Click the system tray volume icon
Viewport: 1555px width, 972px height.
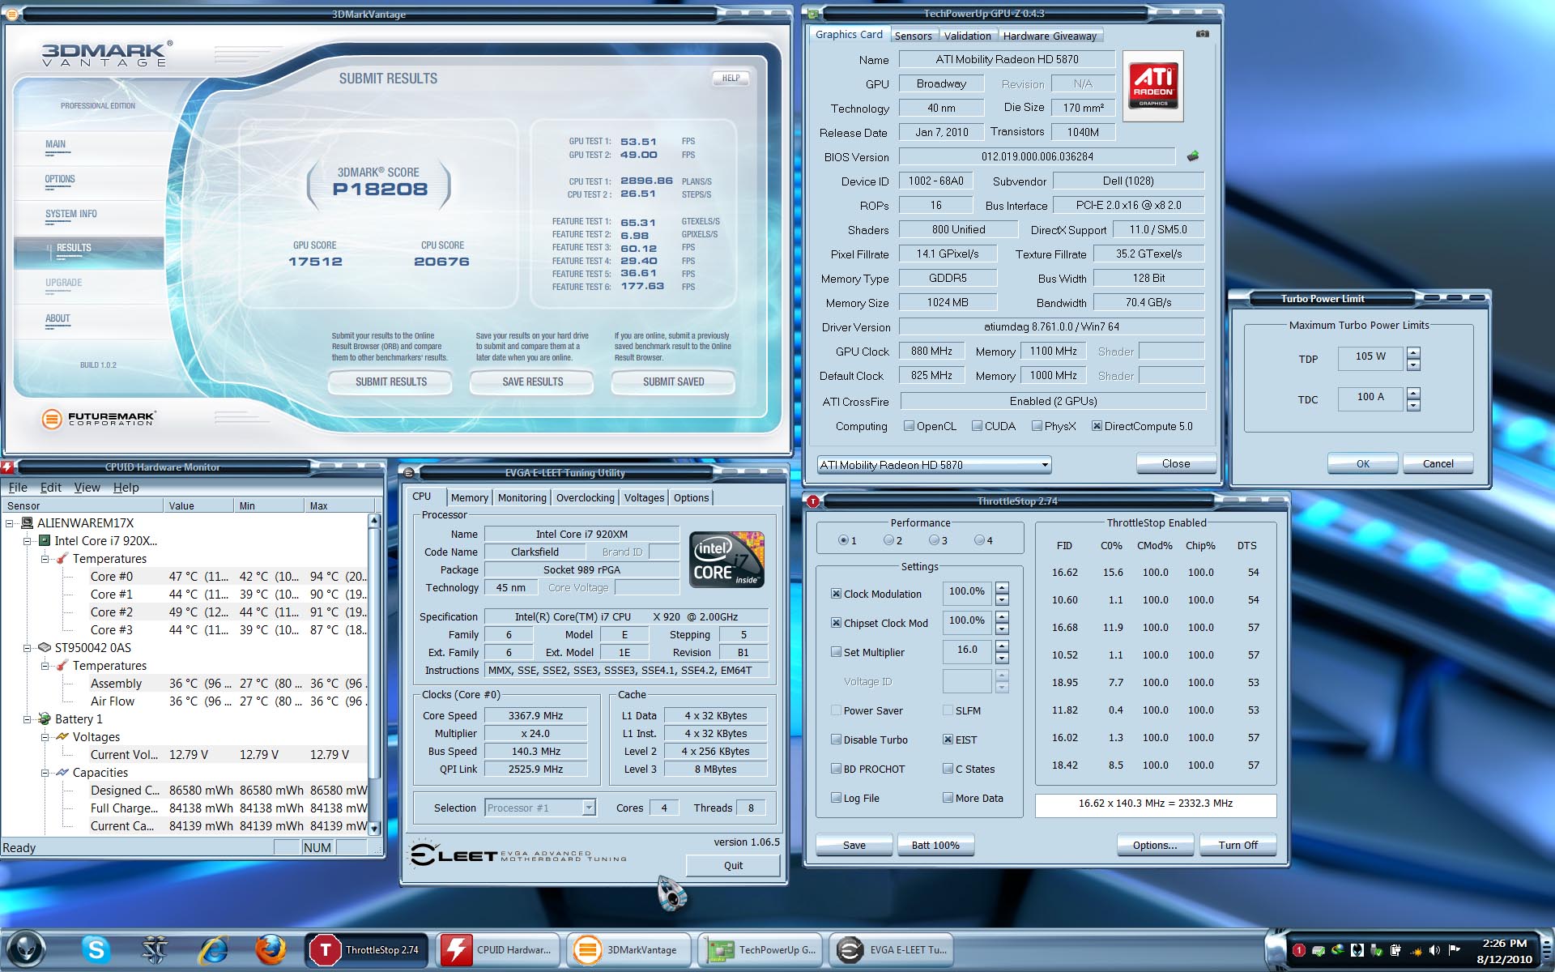[x=1434, y=950]
